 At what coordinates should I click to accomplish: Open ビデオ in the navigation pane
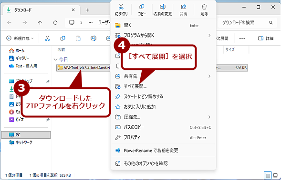(x=16, y=120)
